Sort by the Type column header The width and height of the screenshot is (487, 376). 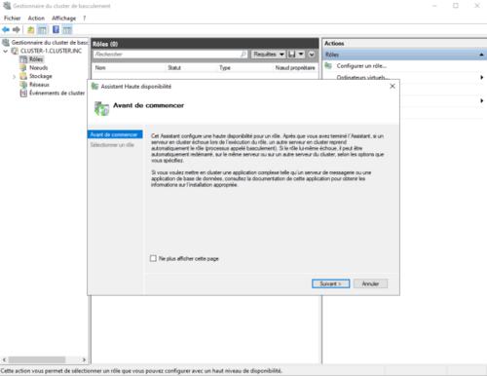244,68
